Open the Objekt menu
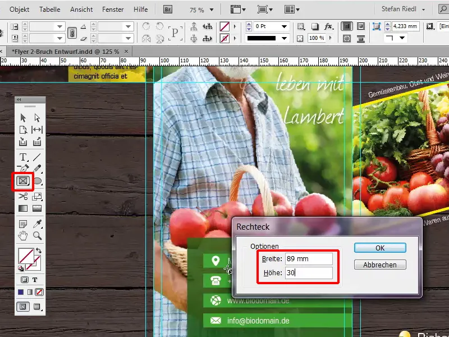Image resolution: width=449 pixels, height=337 pixels. (x=19, y=10)
